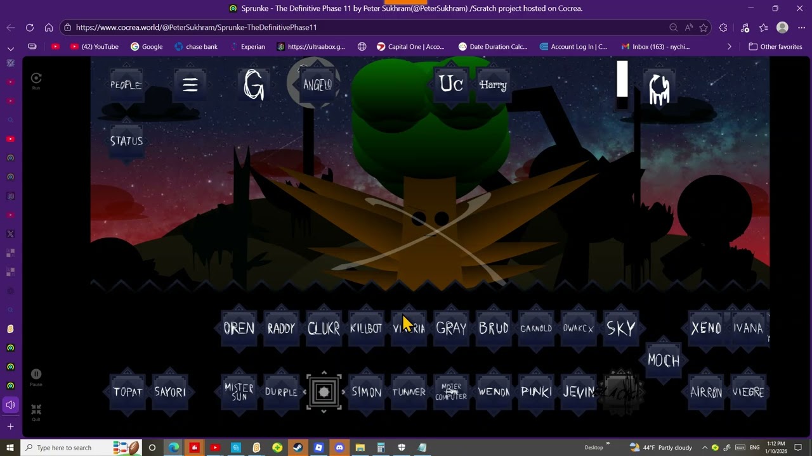Select the OREN character tile

click(x=239, y=328)
